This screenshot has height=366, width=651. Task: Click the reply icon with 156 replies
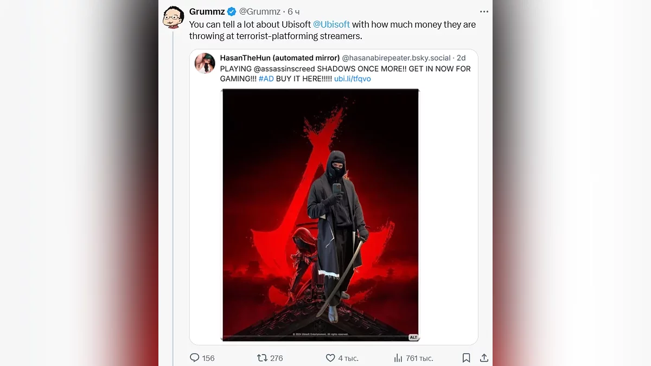pos(195,358)
